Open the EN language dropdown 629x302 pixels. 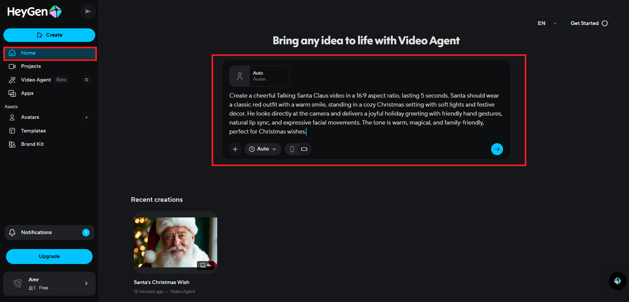point(547,23)
